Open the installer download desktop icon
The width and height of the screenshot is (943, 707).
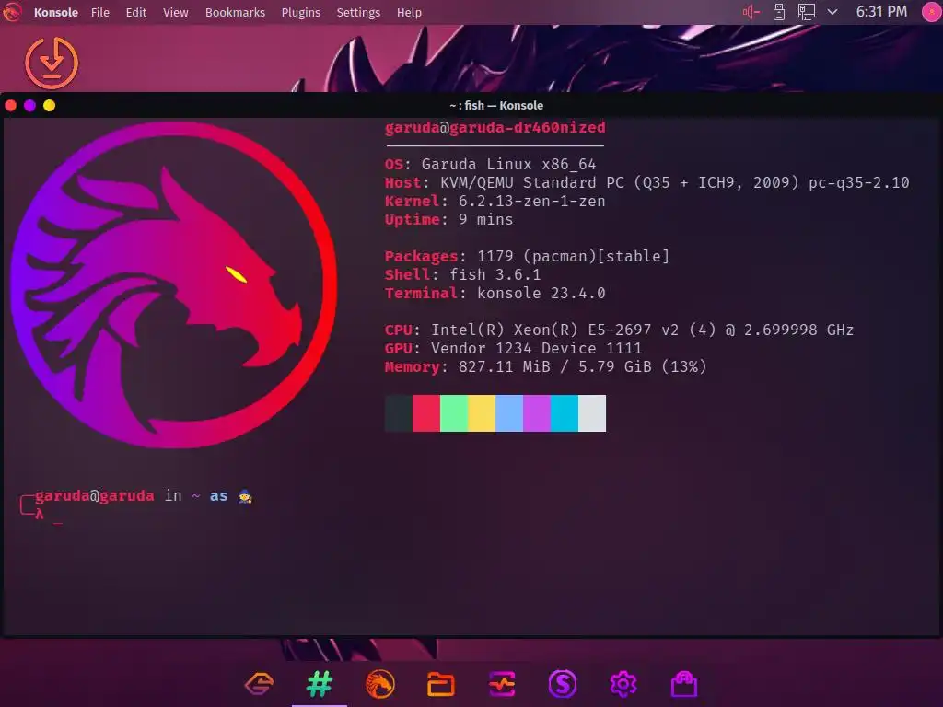[x=52, y=64]
